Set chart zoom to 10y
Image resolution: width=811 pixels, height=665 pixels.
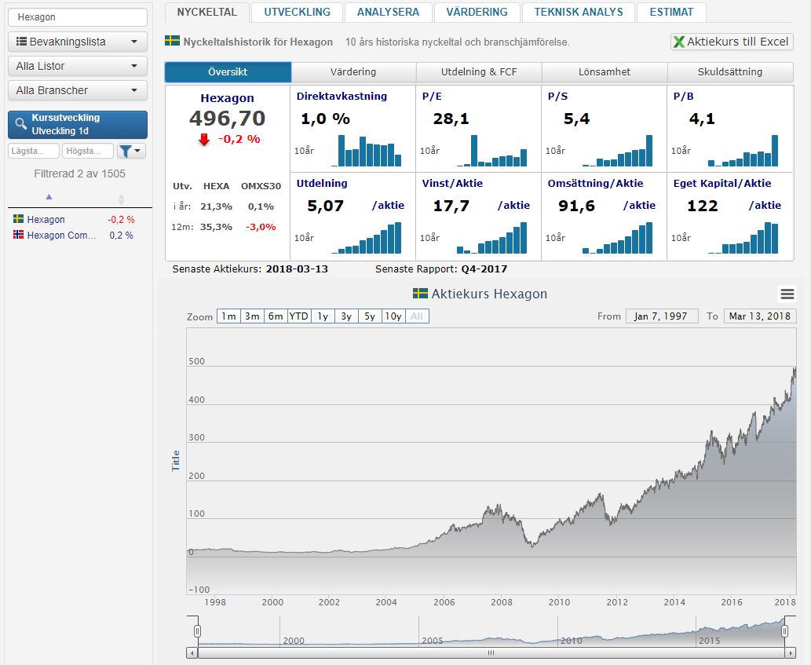pos(393,316)
